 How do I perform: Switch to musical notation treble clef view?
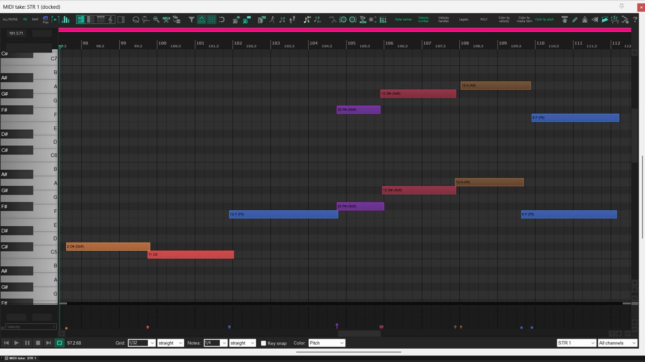[x=111, y=19]
